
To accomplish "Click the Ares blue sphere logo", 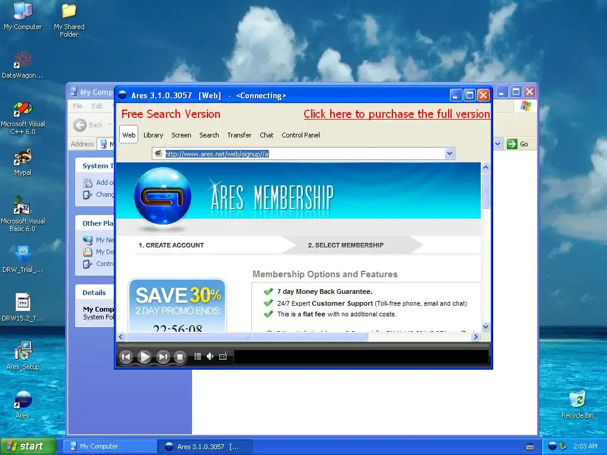I will tap(162, 196).
